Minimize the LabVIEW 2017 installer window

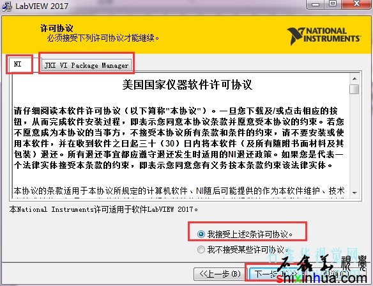tap(316, 4)
